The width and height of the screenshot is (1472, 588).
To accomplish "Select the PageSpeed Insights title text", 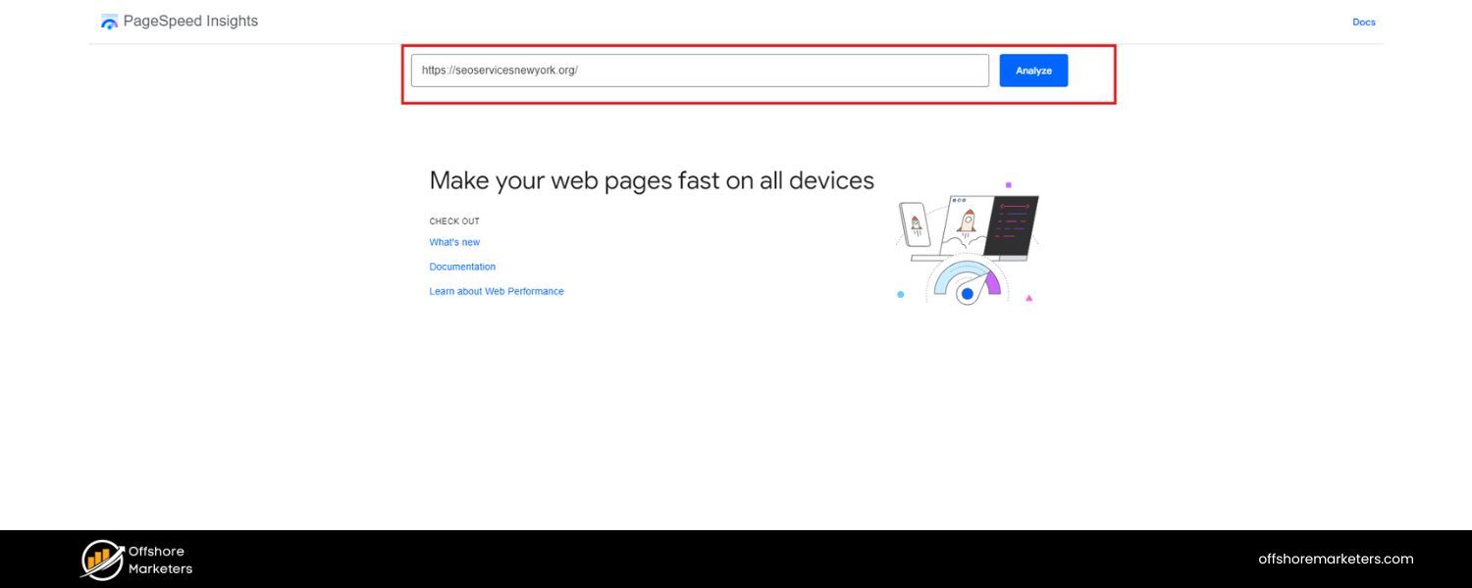I will coord(188,20).
